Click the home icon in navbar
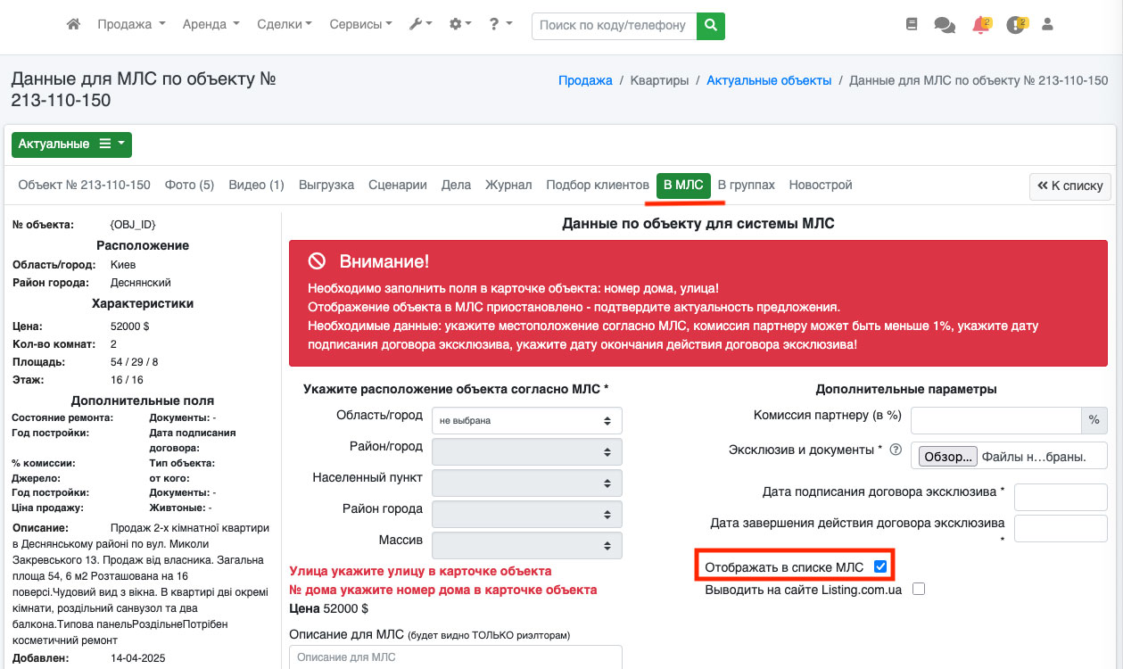This screenshot has height=669, width=1123. [74, 25]
